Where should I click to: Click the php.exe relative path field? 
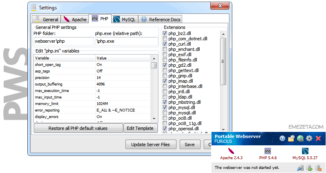(126, 41)
